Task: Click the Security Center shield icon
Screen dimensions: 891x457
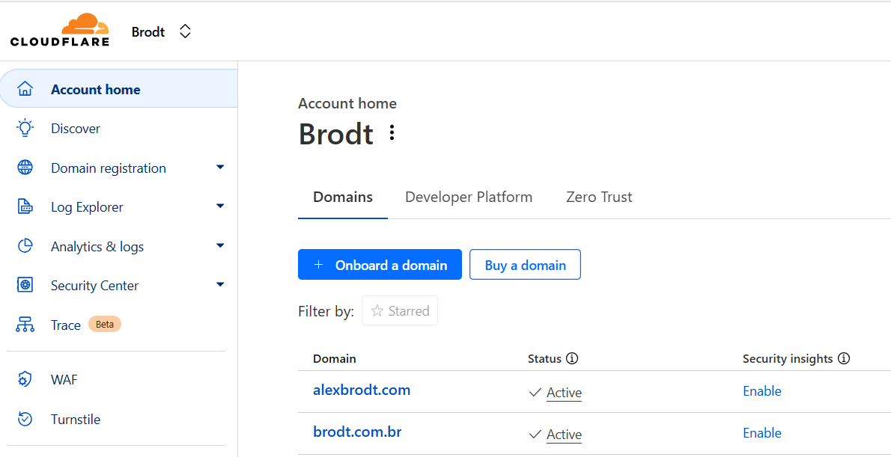Action: pos(25,285)
